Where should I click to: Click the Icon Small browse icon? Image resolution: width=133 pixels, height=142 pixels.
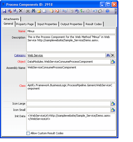(x=113, y=110)
